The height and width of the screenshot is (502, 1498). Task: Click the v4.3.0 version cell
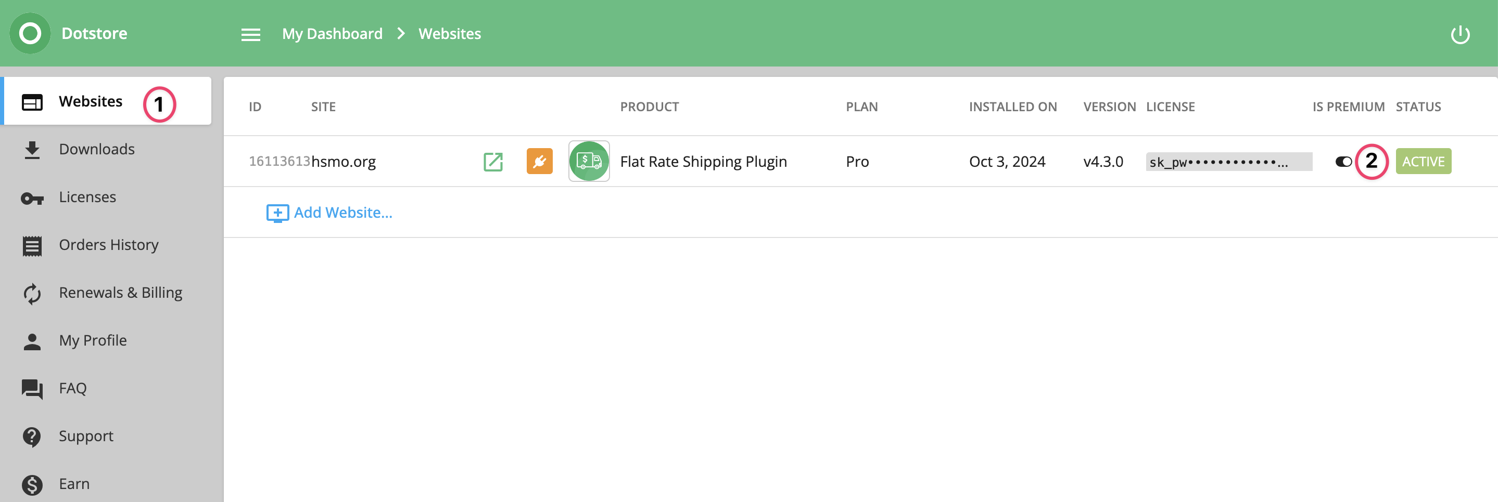coord(1103,161)
